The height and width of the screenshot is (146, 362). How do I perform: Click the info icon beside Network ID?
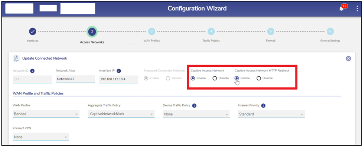[32, 71]
